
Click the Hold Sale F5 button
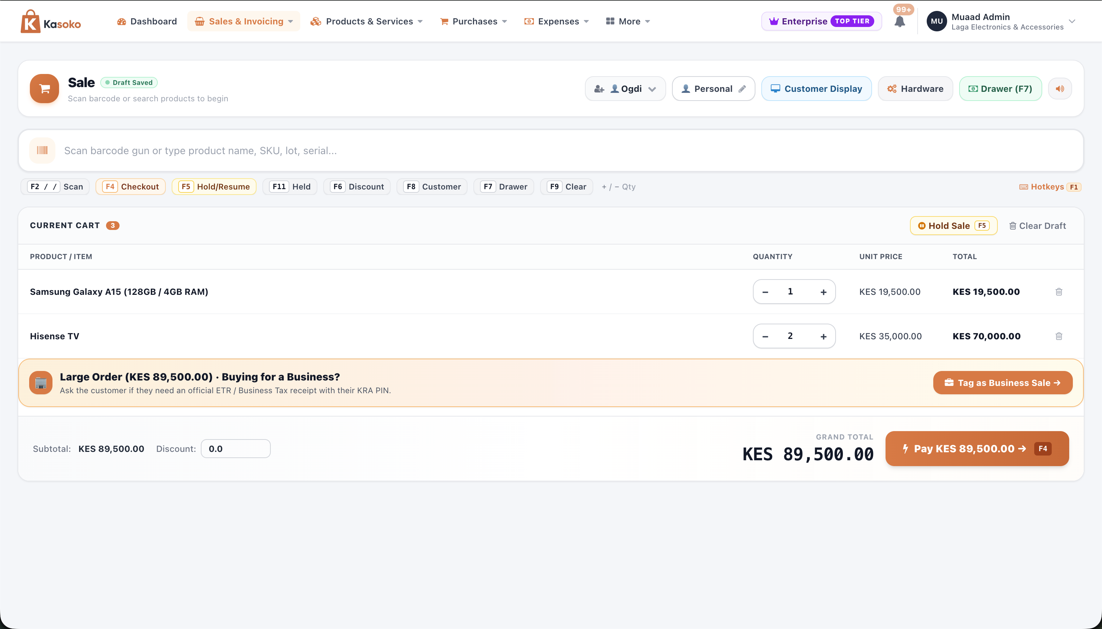click(x=953, y=226)
